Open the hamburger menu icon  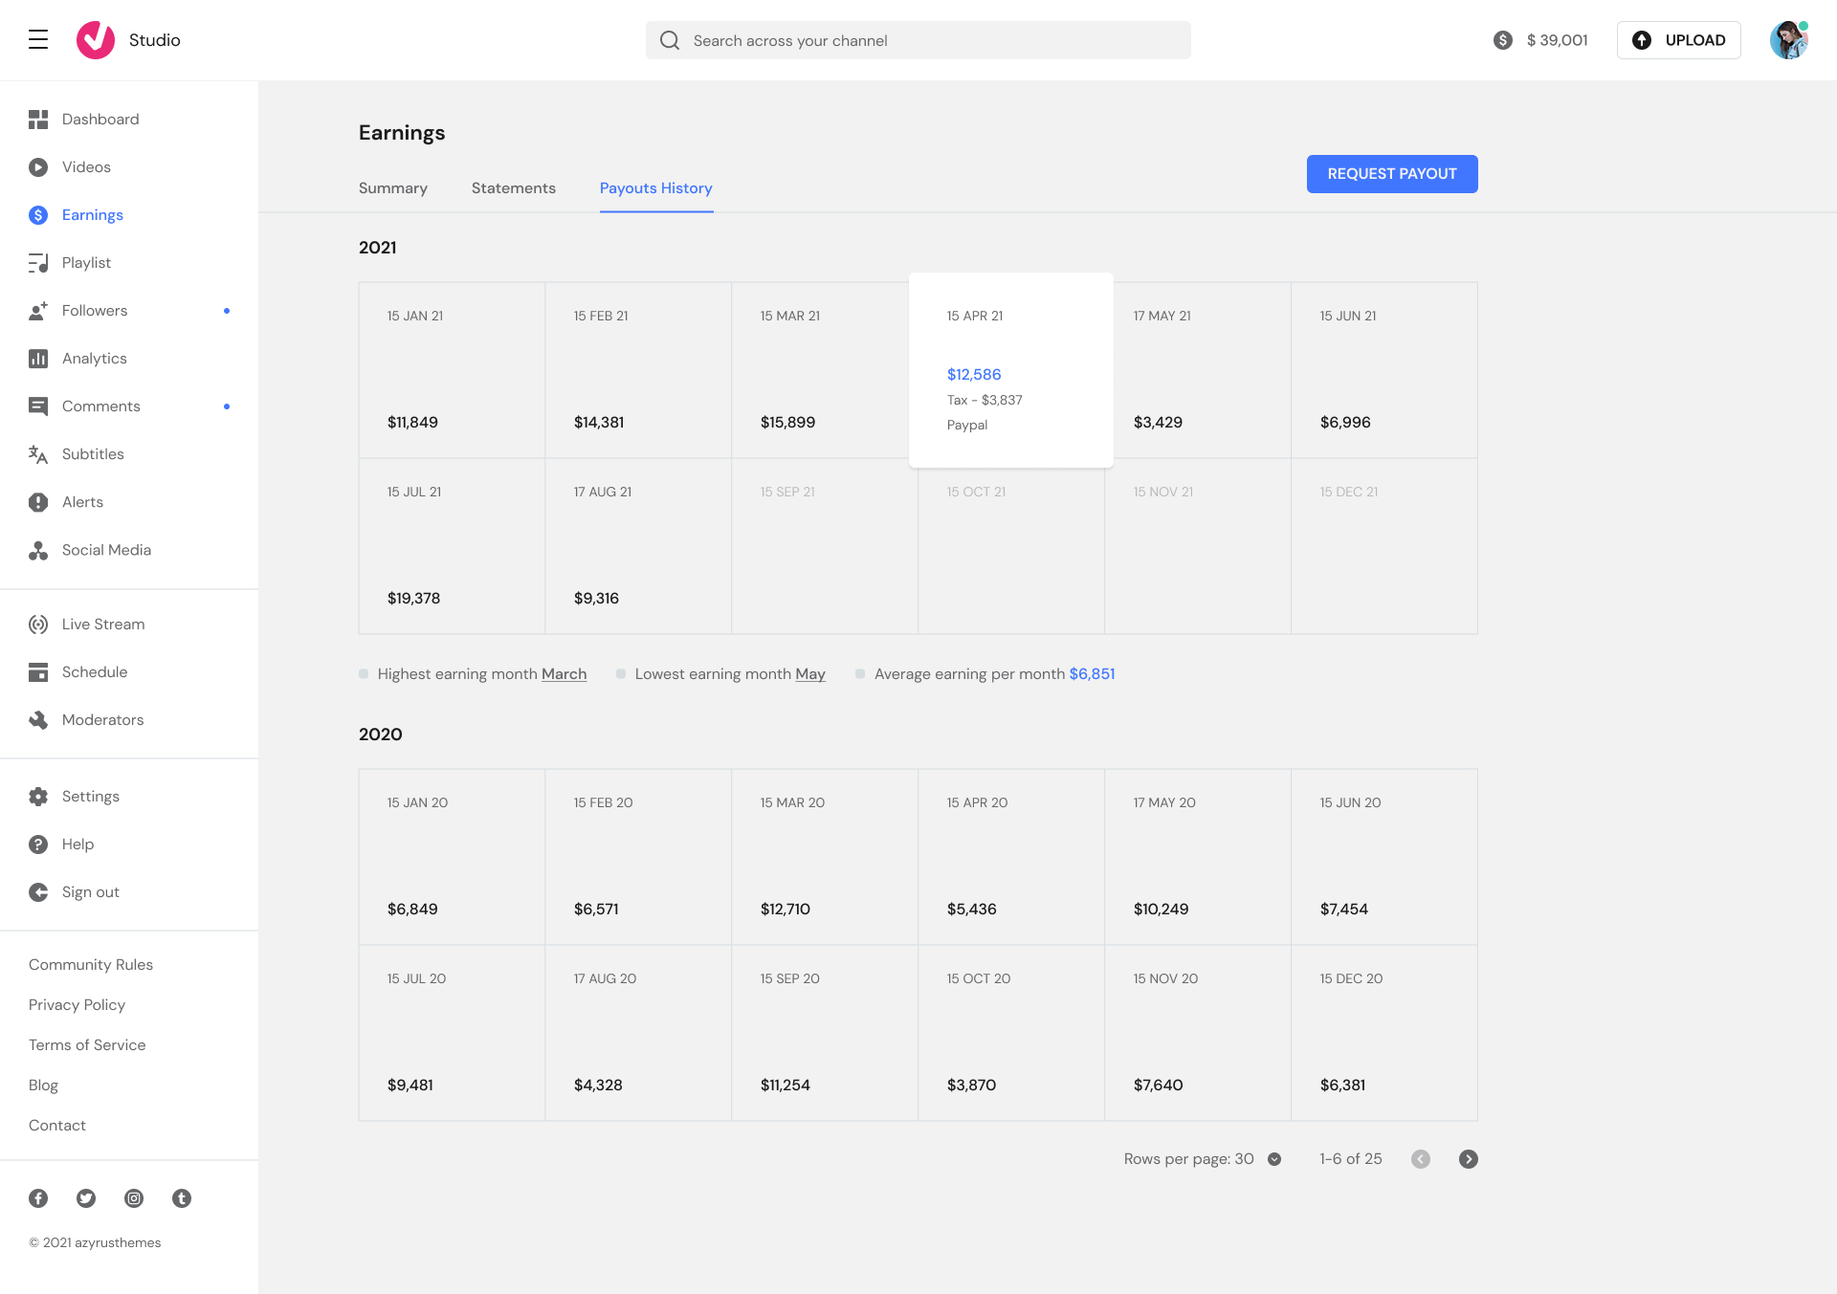[38, 39]
